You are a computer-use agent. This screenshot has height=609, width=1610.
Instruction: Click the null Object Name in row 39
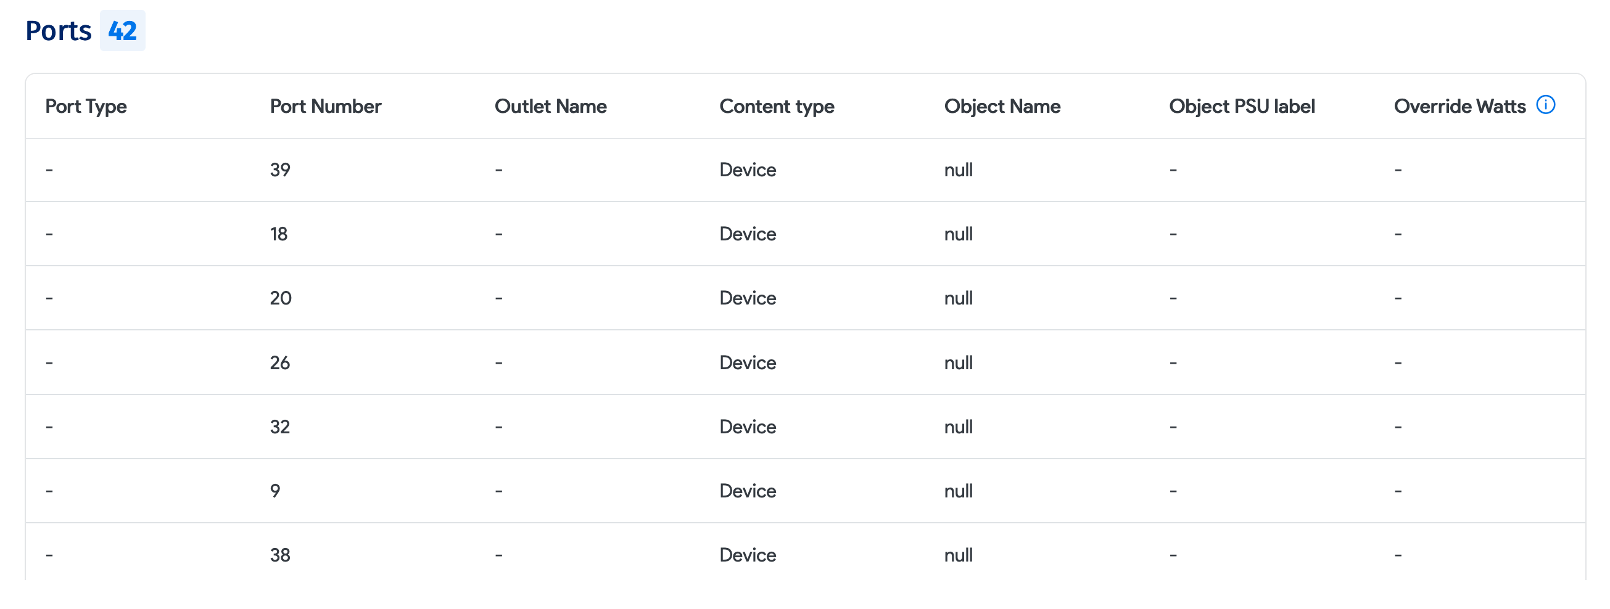point(959,170)
